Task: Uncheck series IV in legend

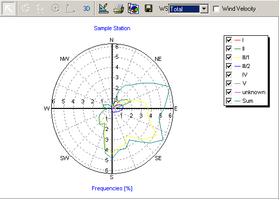Action: [229, 75]
